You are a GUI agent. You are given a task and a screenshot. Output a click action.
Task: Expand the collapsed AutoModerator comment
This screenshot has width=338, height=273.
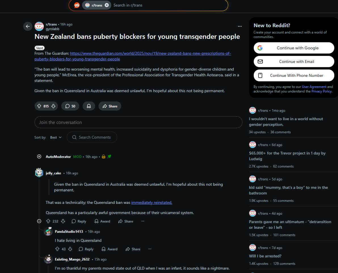coord(39,156)
